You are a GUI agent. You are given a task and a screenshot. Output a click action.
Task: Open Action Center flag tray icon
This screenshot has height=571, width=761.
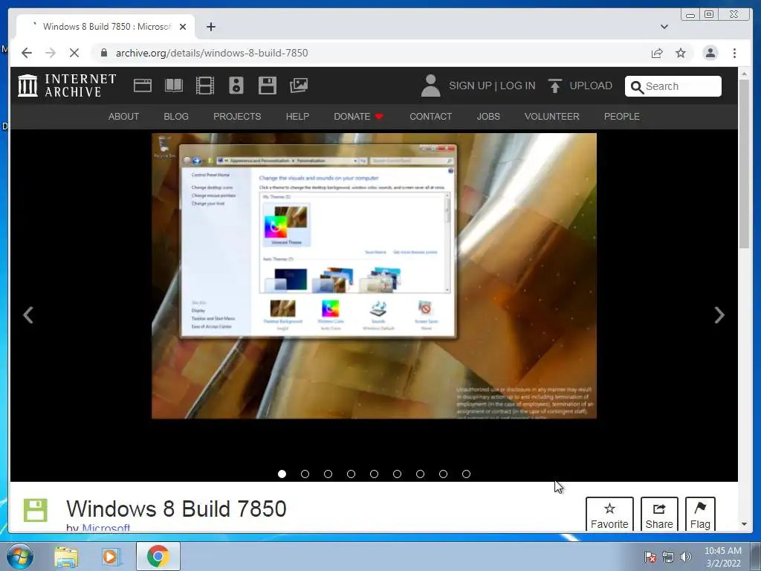pos(650,557)
